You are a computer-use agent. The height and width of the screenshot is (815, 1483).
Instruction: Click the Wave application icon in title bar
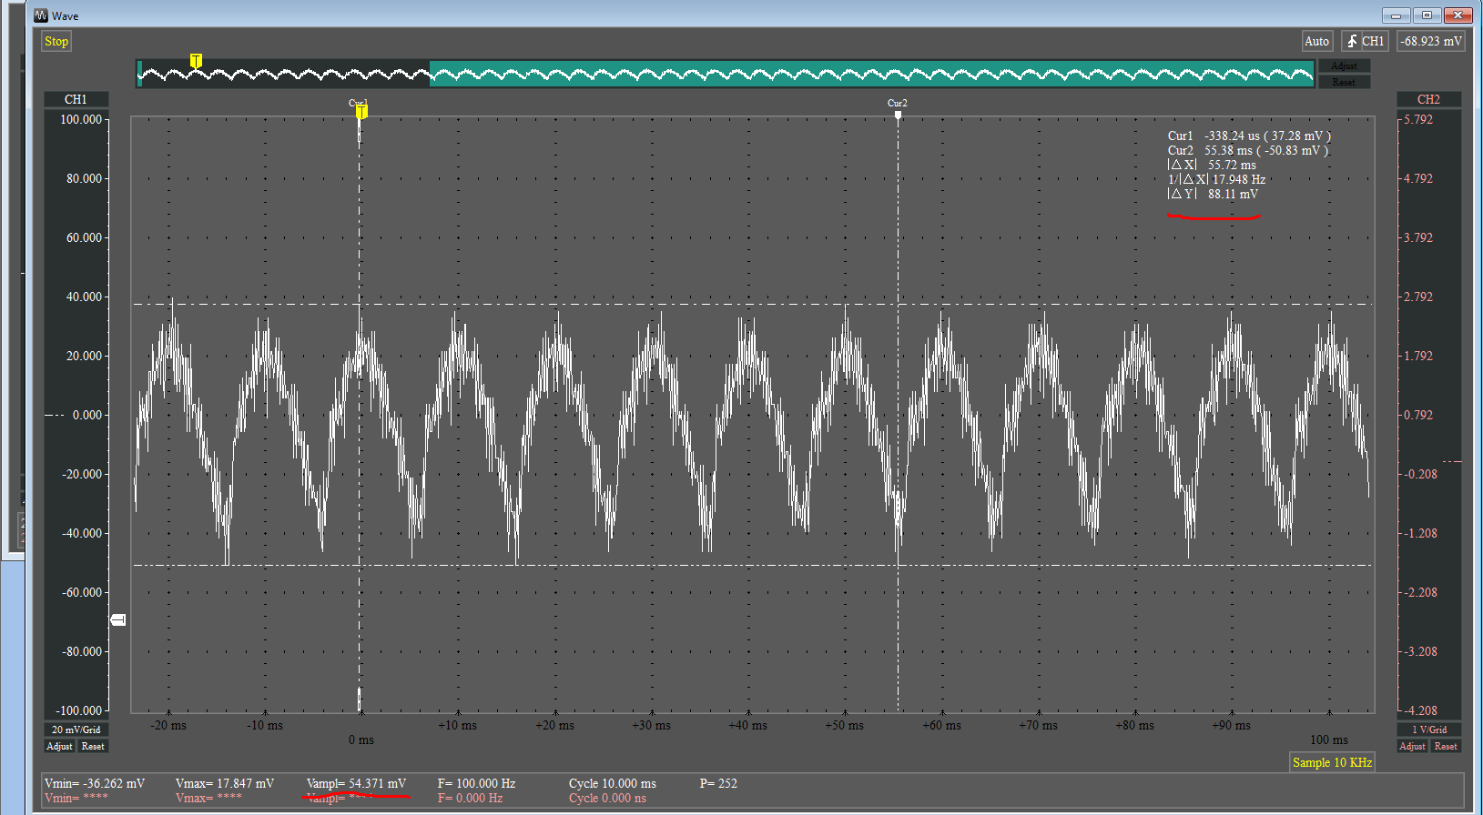pyautogui.click(x=41, y=15)
